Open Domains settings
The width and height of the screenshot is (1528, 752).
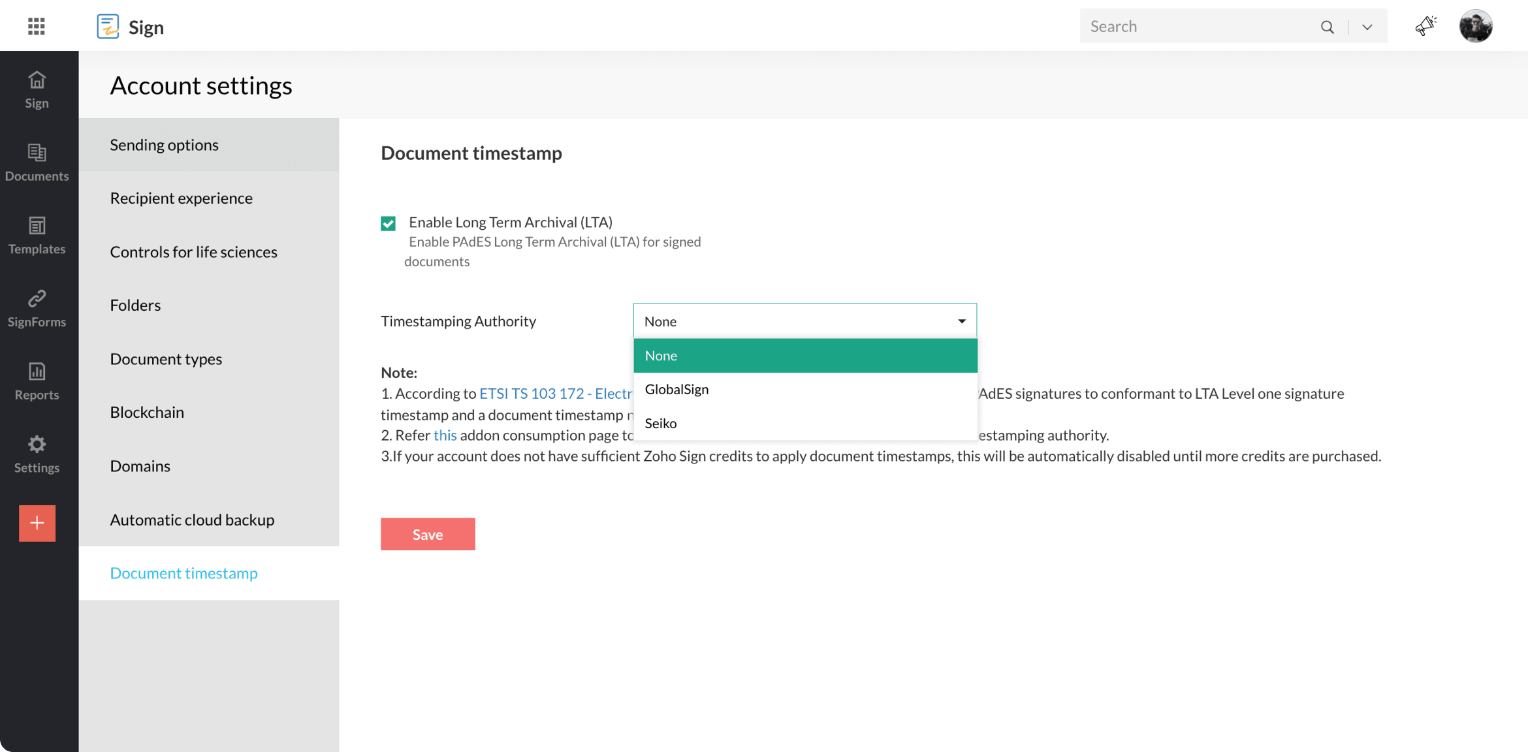(x=209, y=466)
